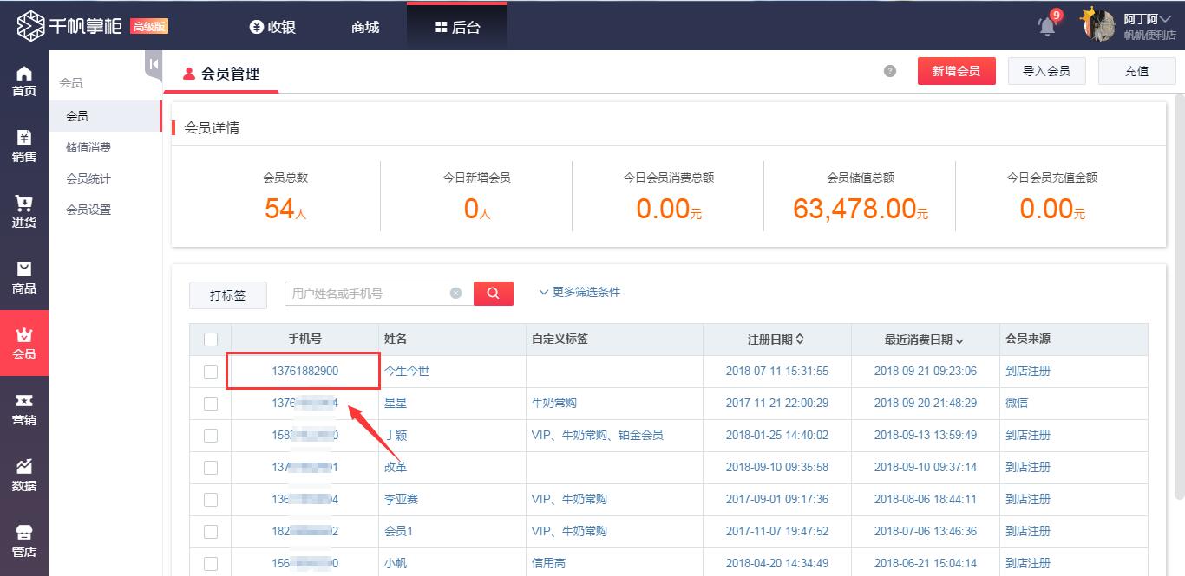Viewport: 1185px width, 576px height.
Task: Select the checkbox for member 丁颖
Action: click(x=211, y=436)
